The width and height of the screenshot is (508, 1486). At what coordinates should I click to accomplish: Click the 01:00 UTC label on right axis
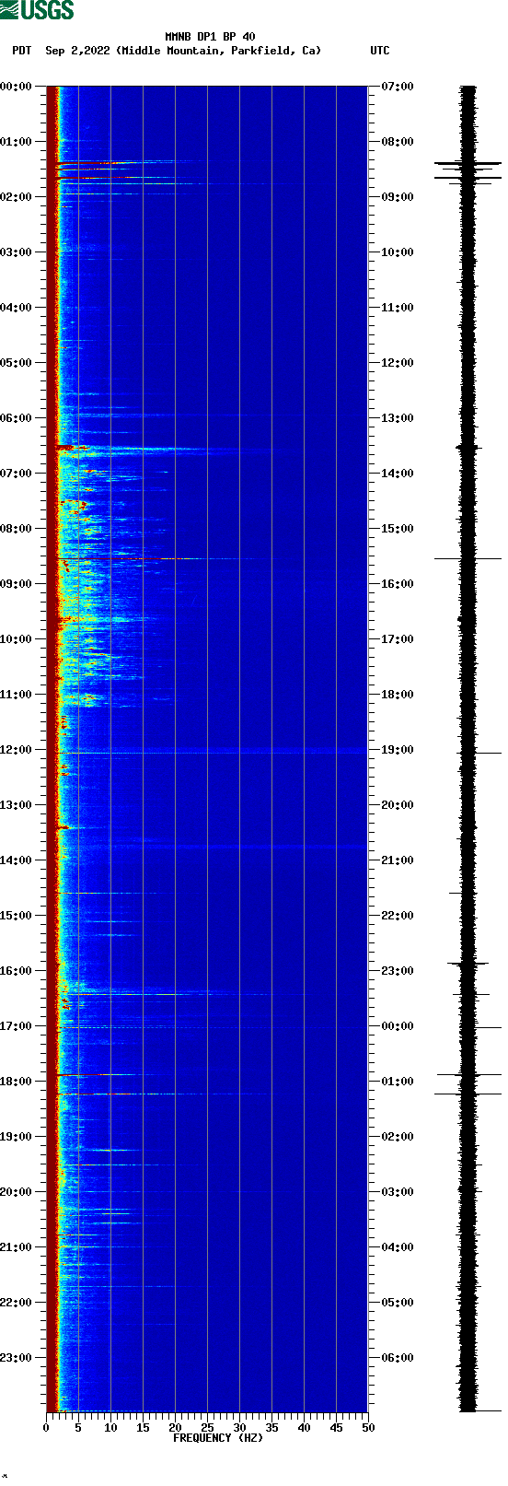(x=398, y=1082)
